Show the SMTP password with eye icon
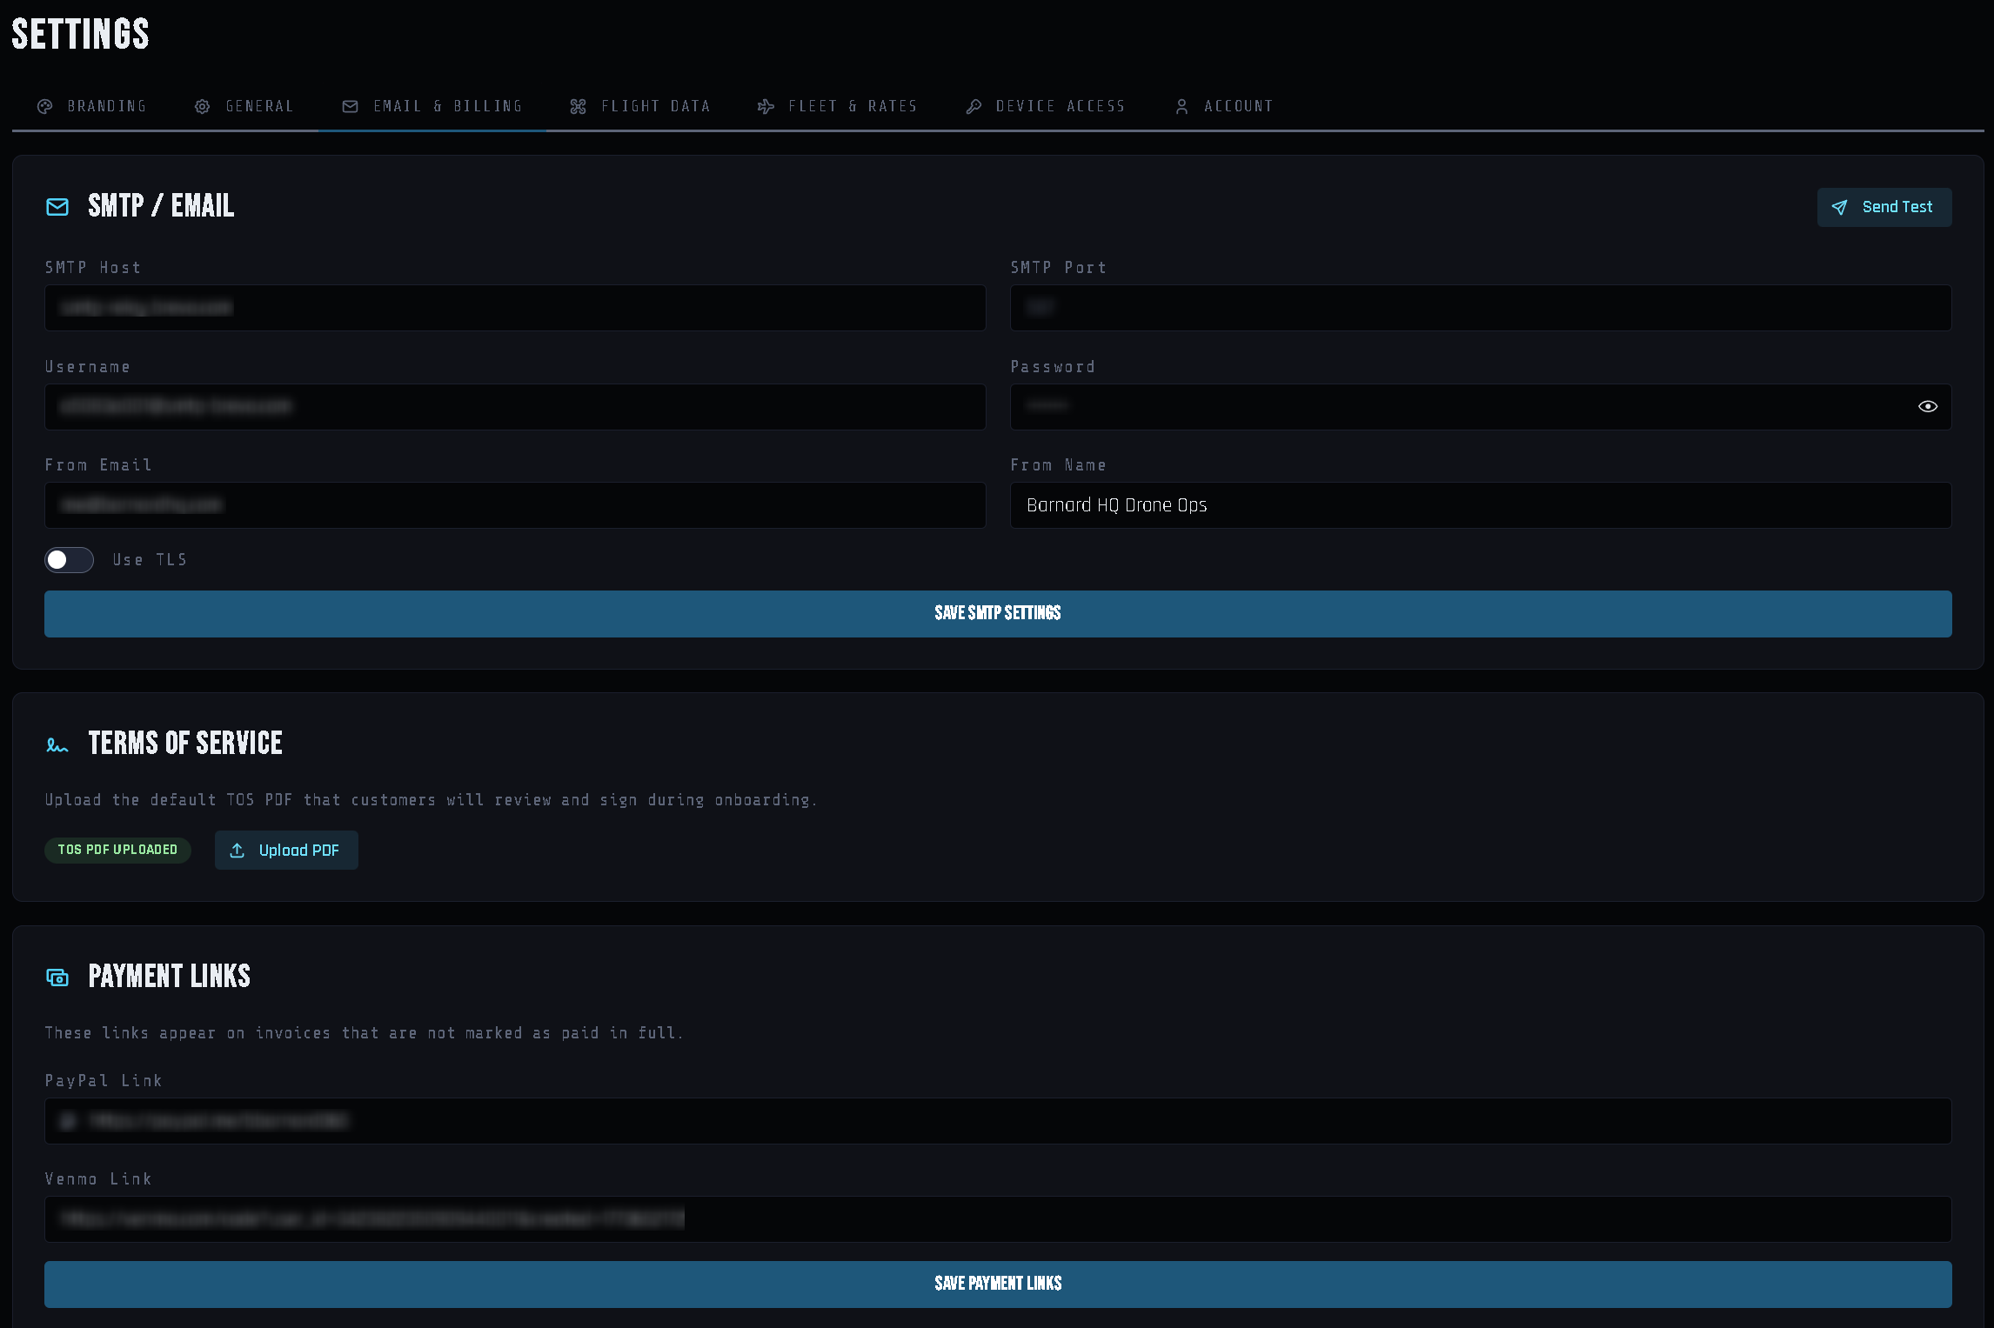This screenshot has height=1328, width=1994. pyautogui.click(x=1928, y=406)
